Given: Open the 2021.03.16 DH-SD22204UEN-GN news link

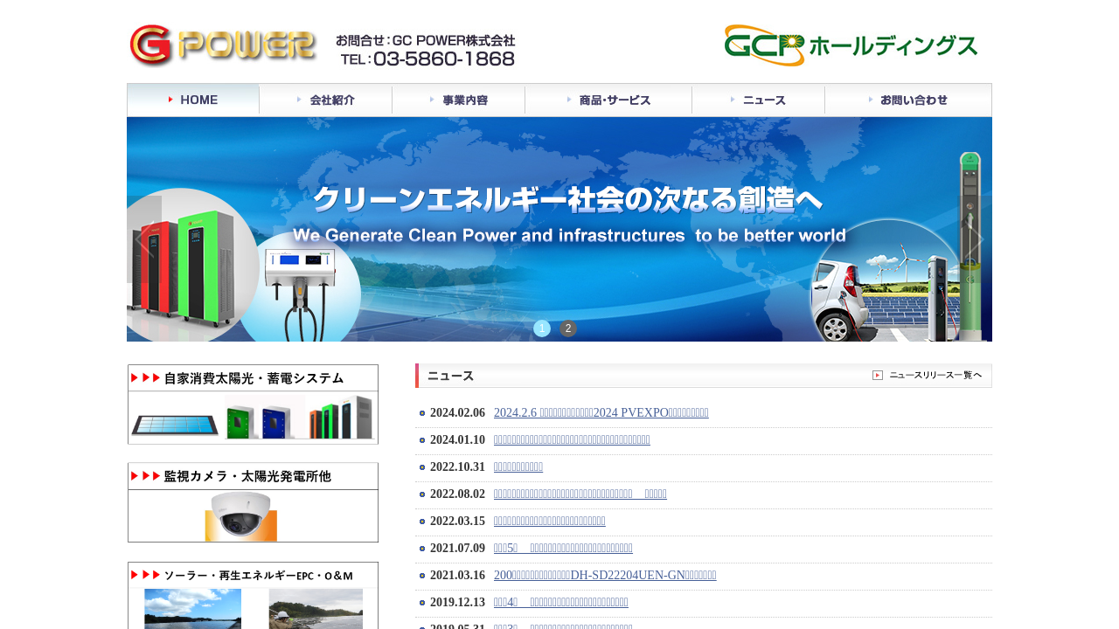Looking at the screenshot, I should click(x=605, y=576).
